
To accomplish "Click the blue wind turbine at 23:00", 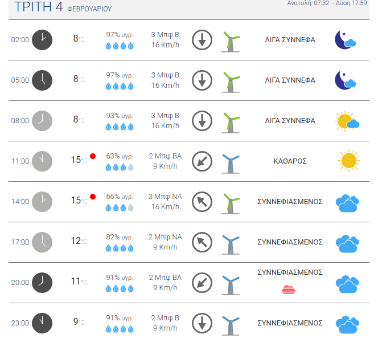I will coord(231,325).
